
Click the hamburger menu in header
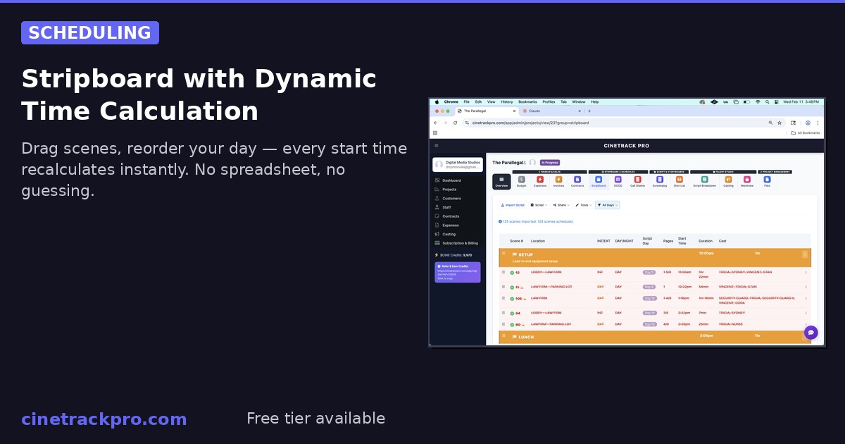437,146
